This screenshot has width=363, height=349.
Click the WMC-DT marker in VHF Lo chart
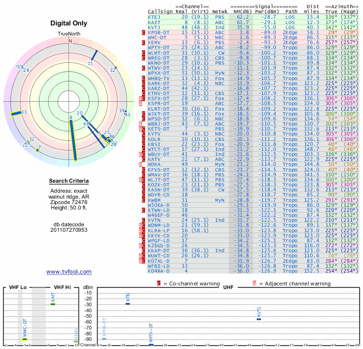(x=25, y=339)
